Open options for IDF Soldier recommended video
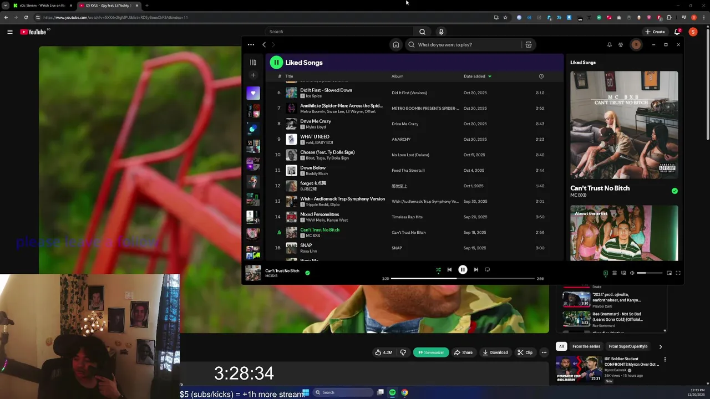The width and height of the screenshot is (710, 399). 665,360
